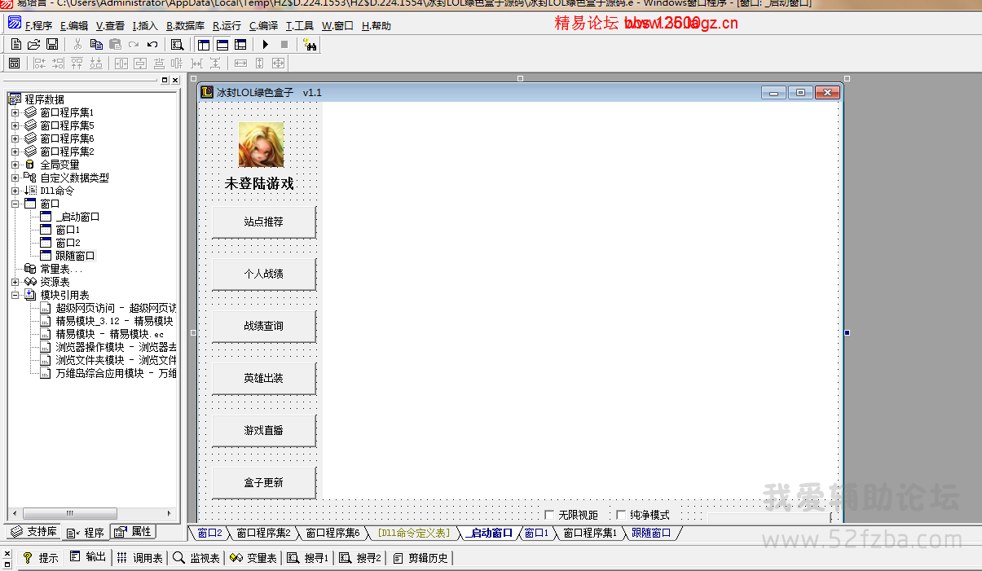Click the magnifier preview toolbar icon

pyautogui.click(x=177, y=45)
